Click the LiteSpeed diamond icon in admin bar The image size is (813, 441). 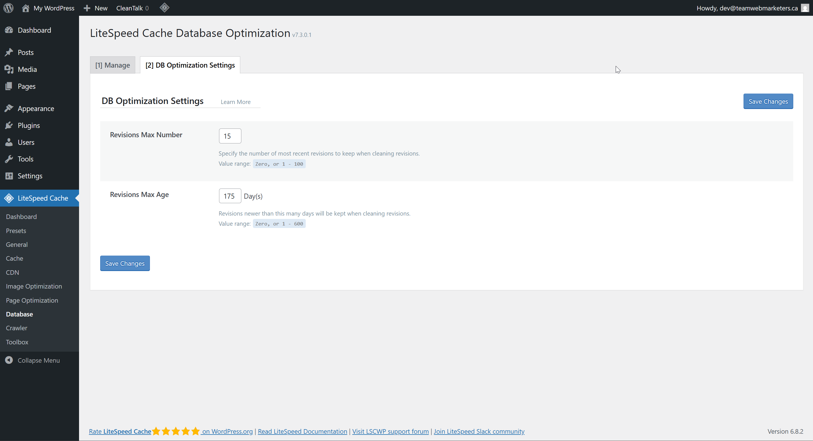164,8
